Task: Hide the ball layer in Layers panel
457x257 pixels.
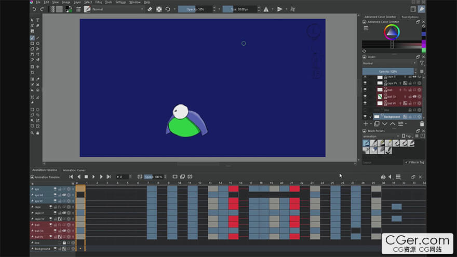Action: pyautogui.click(x=365, y=90)
